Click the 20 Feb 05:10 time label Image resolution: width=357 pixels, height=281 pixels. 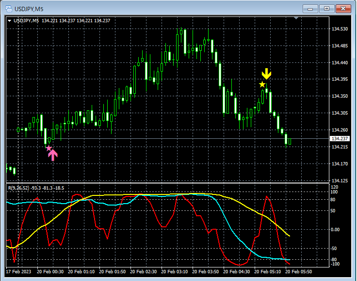click(x=268, y=271)
